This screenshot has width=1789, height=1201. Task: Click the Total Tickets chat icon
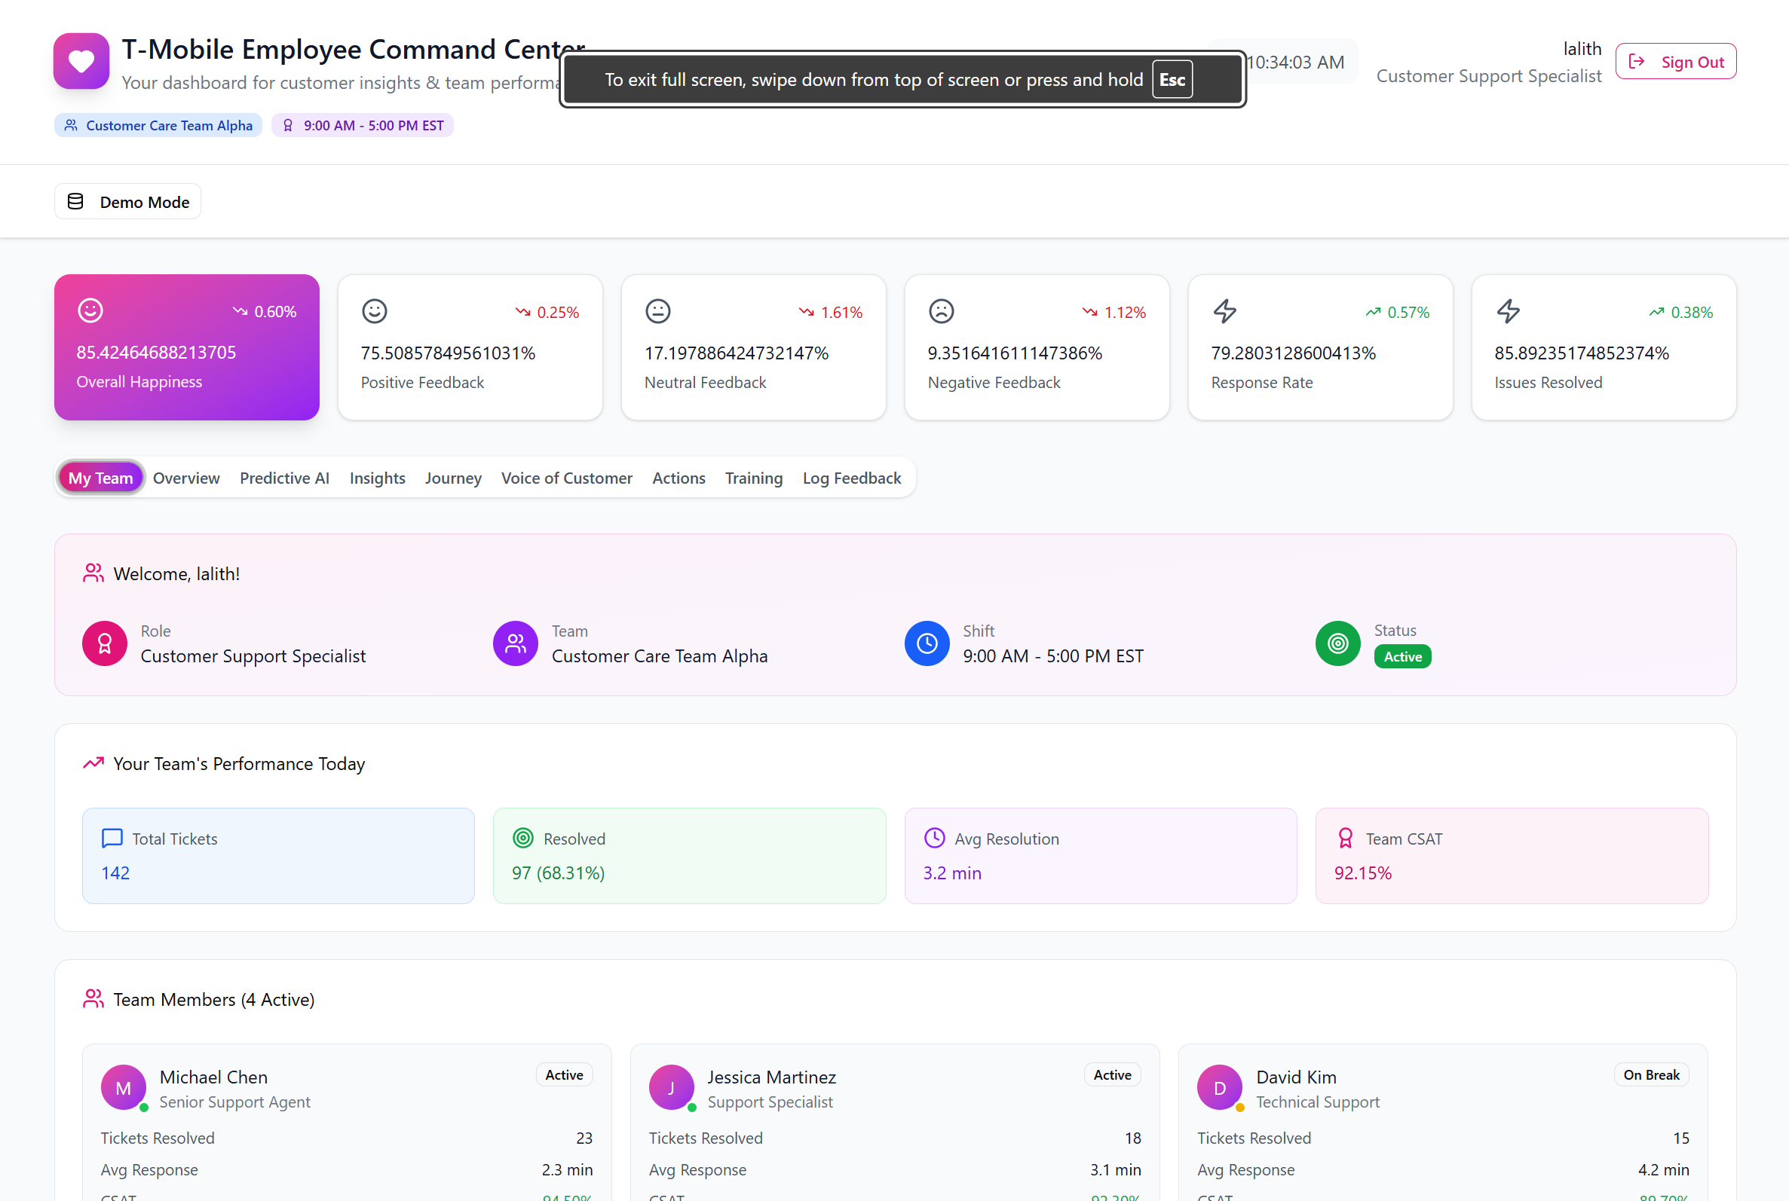click(112, 838)
